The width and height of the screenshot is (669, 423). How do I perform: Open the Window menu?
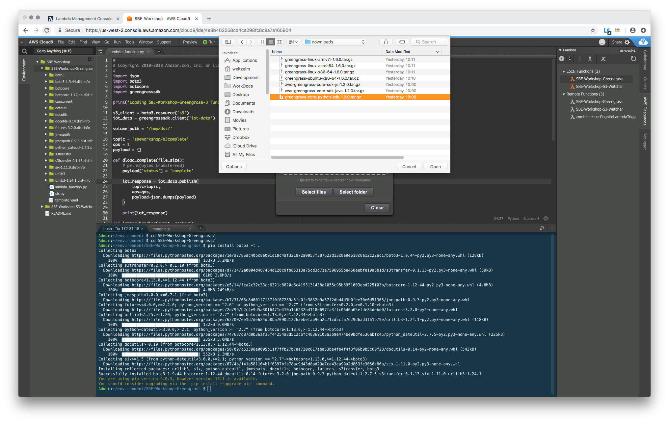point(146,42)
